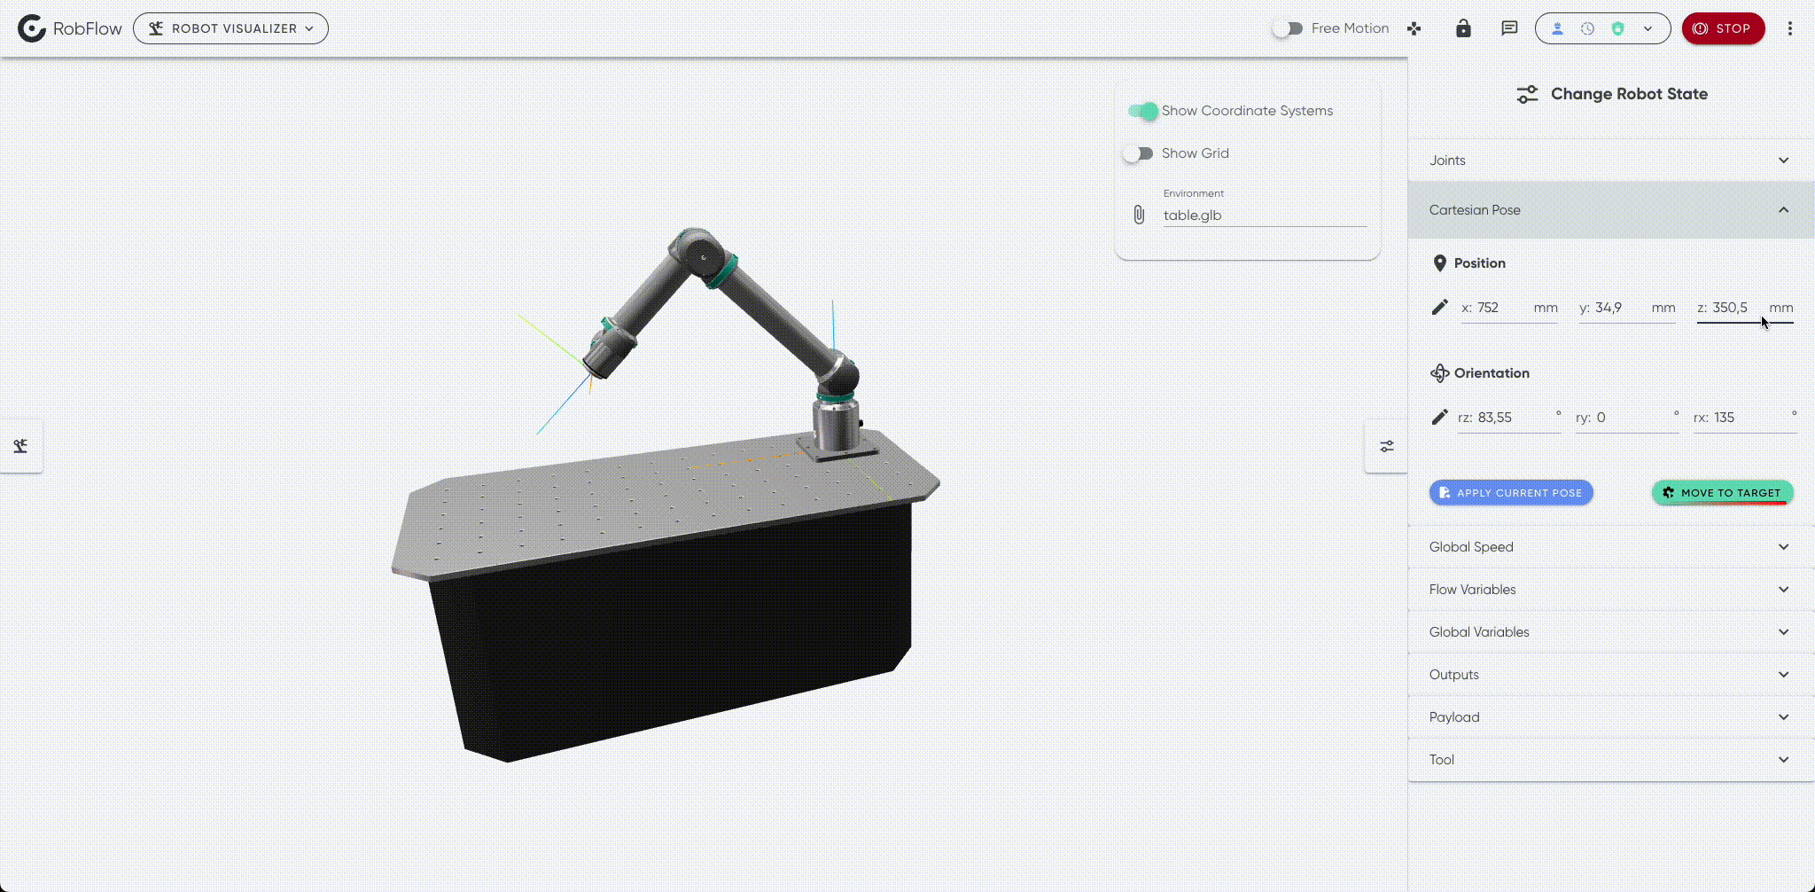The height and width of the screenshot is (892, 1815).
Task: Click the RobFlow logo icon
Action: 32,28
